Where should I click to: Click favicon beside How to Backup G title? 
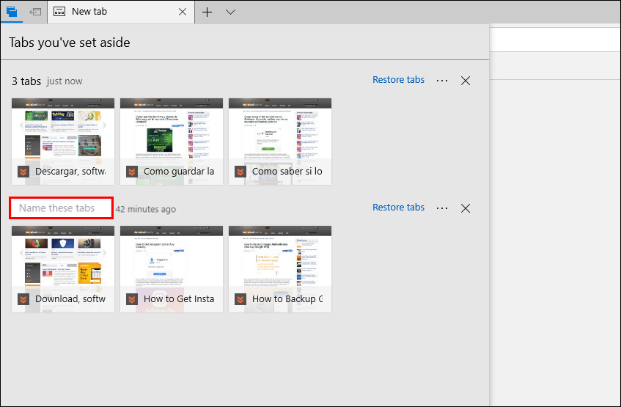(x=240, y=299)
